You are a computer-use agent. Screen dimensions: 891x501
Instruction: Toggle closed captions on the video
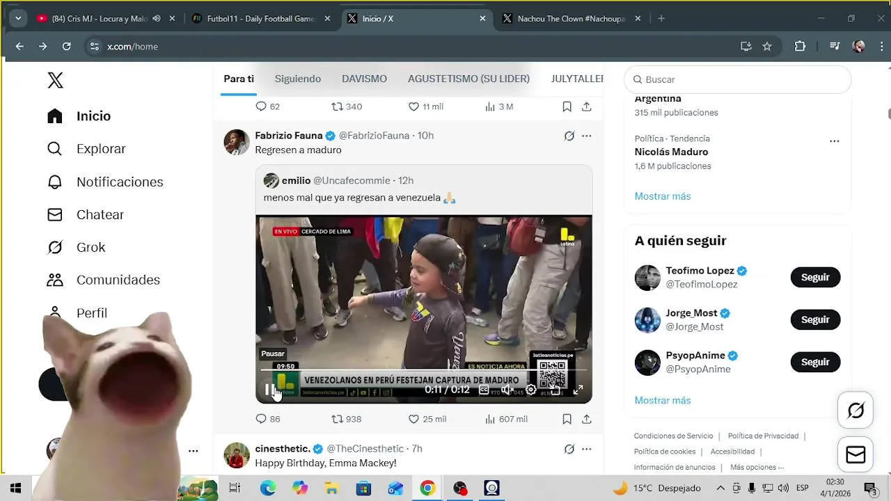(x=484, y=390)
